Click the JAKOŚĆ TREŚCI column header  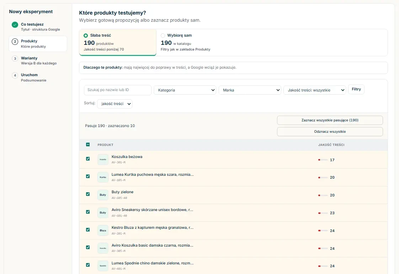[x=331, y=145]
